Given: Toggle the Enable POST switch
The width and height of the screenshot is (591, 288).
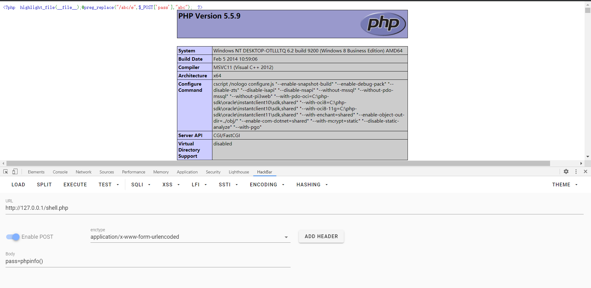Looking at the screenshot, I should tap(13, 237).
